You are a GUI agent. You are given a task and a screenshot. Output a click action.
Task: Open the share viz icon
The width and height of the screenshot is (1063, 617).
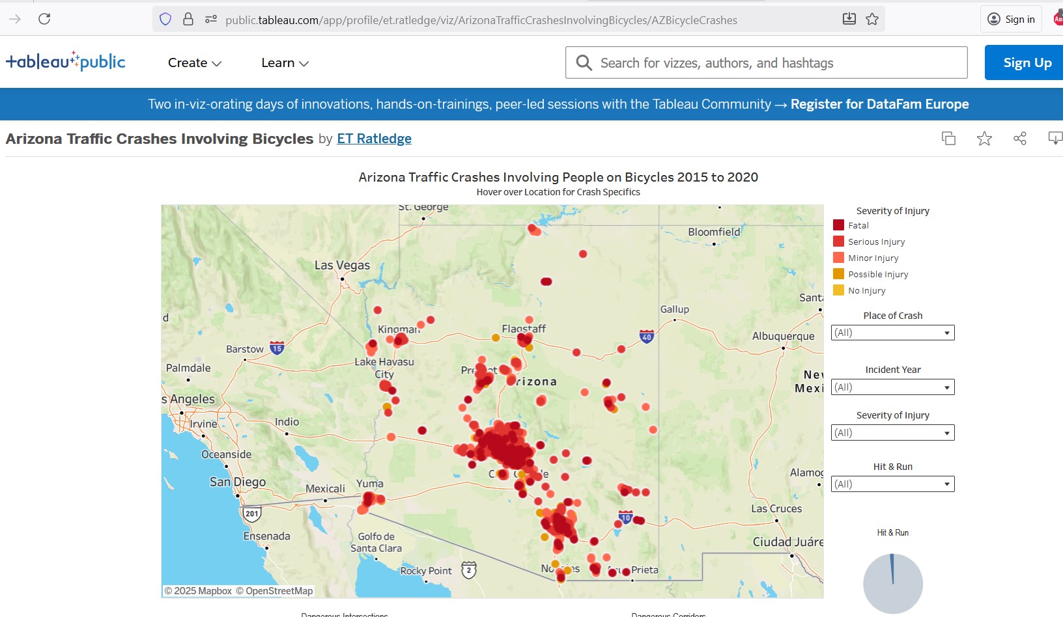click(1019, 139)
